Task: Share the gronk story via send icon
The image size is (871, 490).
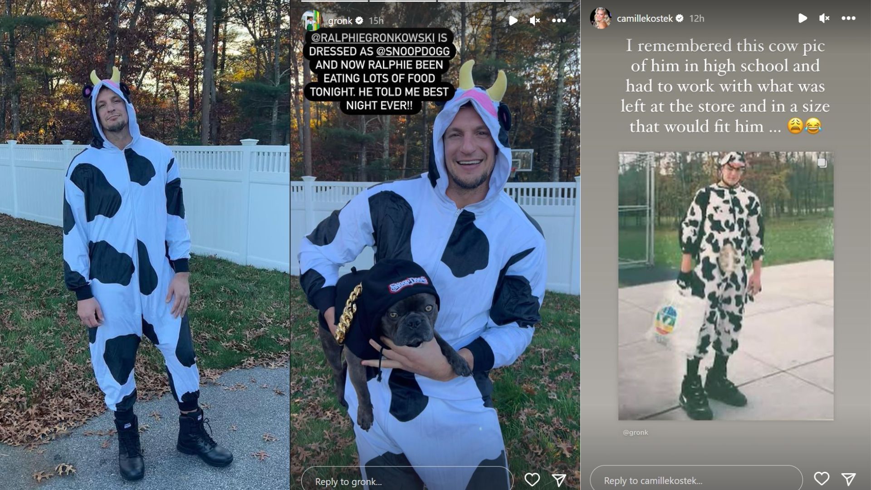Action: coord(559,480)
